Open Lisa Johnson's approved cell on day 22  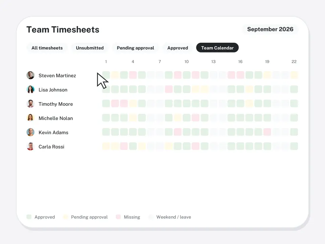pos(294,89)
